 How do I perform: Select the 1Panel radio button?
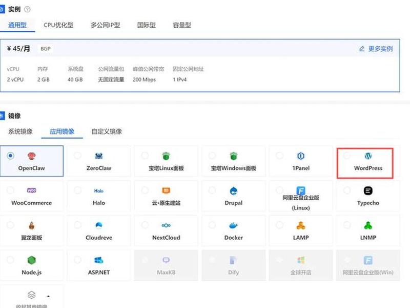279,156
